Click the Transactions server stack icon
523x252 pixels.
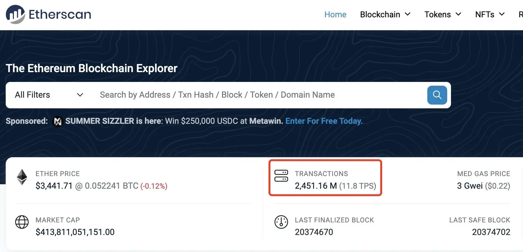[x=281, y=176]
